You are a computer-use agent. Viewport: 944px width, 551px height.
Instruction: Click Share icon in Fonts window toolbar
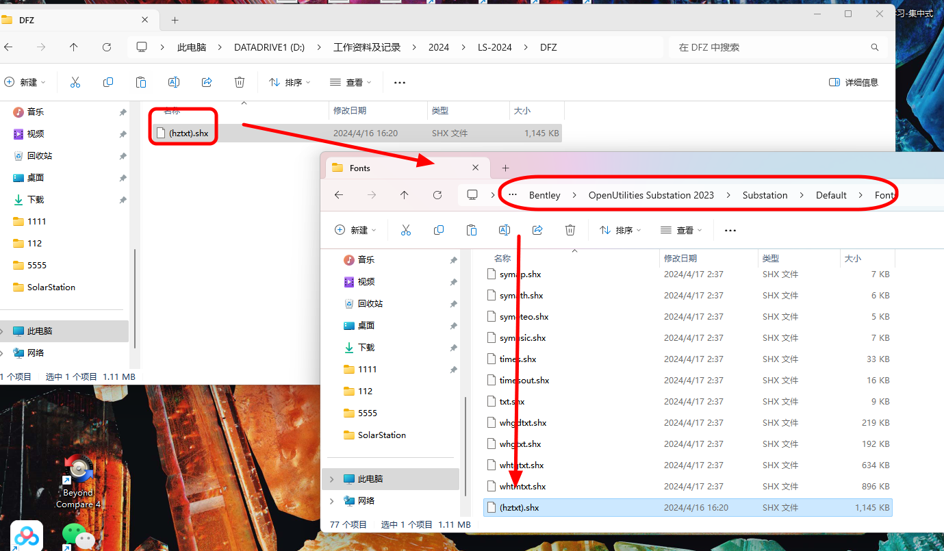[537, 230]
